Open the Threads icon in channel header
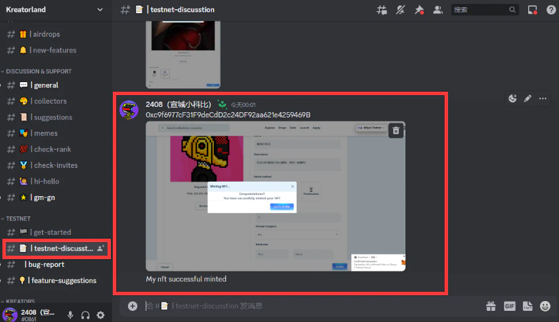The height and width of the screenshot is (322, 559). click(x=381, y=10)
